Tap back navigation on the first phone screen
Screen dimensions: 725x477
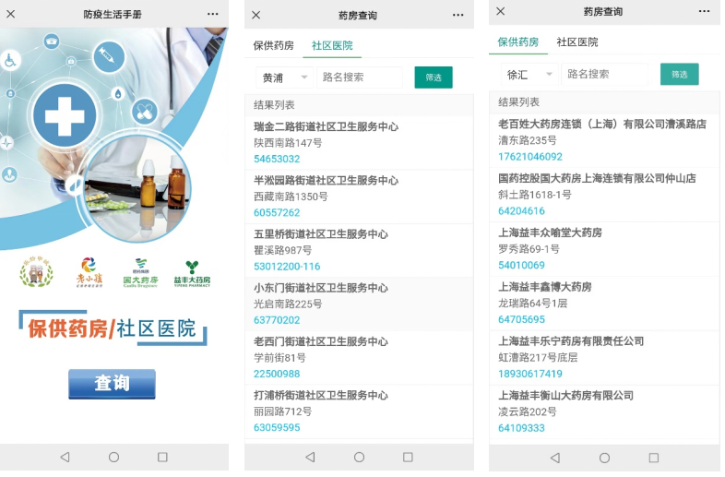[x=65, y=457]
